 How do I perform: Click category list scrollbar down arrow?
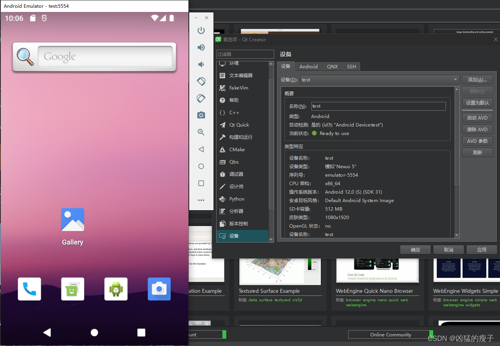271,239
